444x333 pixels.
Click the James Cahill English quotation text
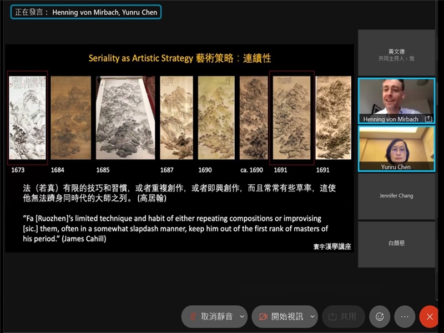pyautogui.click(x=175, y=229)
